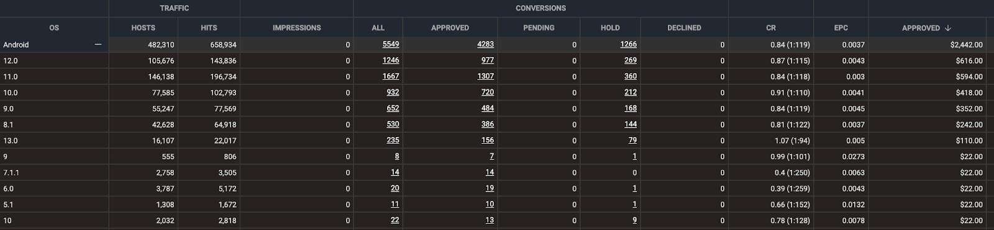This screenshot has height=230, width=994.
Task: Open hold conversions 168 for Android 9.0
Action: coord(631,108)
